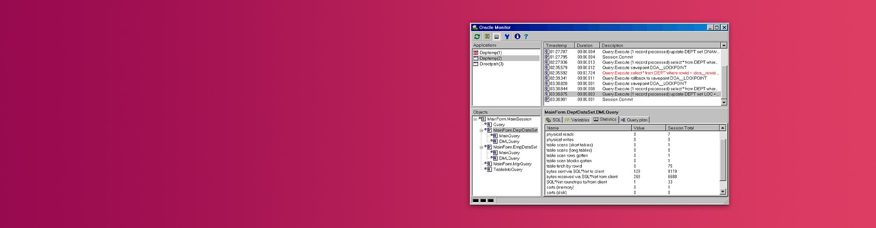Switch to the SQL tab
876x228 pixels.
click(553, 120)
